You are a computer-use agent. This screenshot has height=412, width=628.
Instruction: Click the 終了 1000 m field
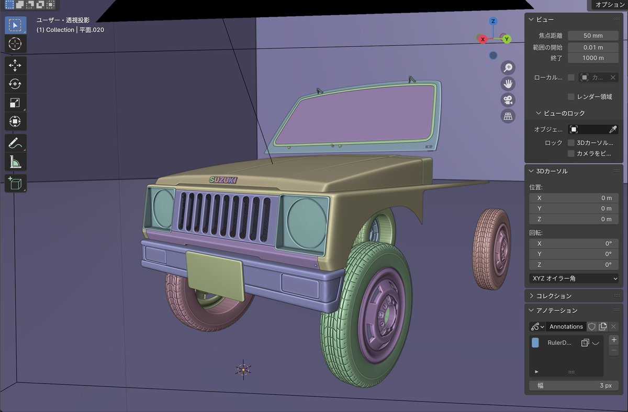[593, 58]
